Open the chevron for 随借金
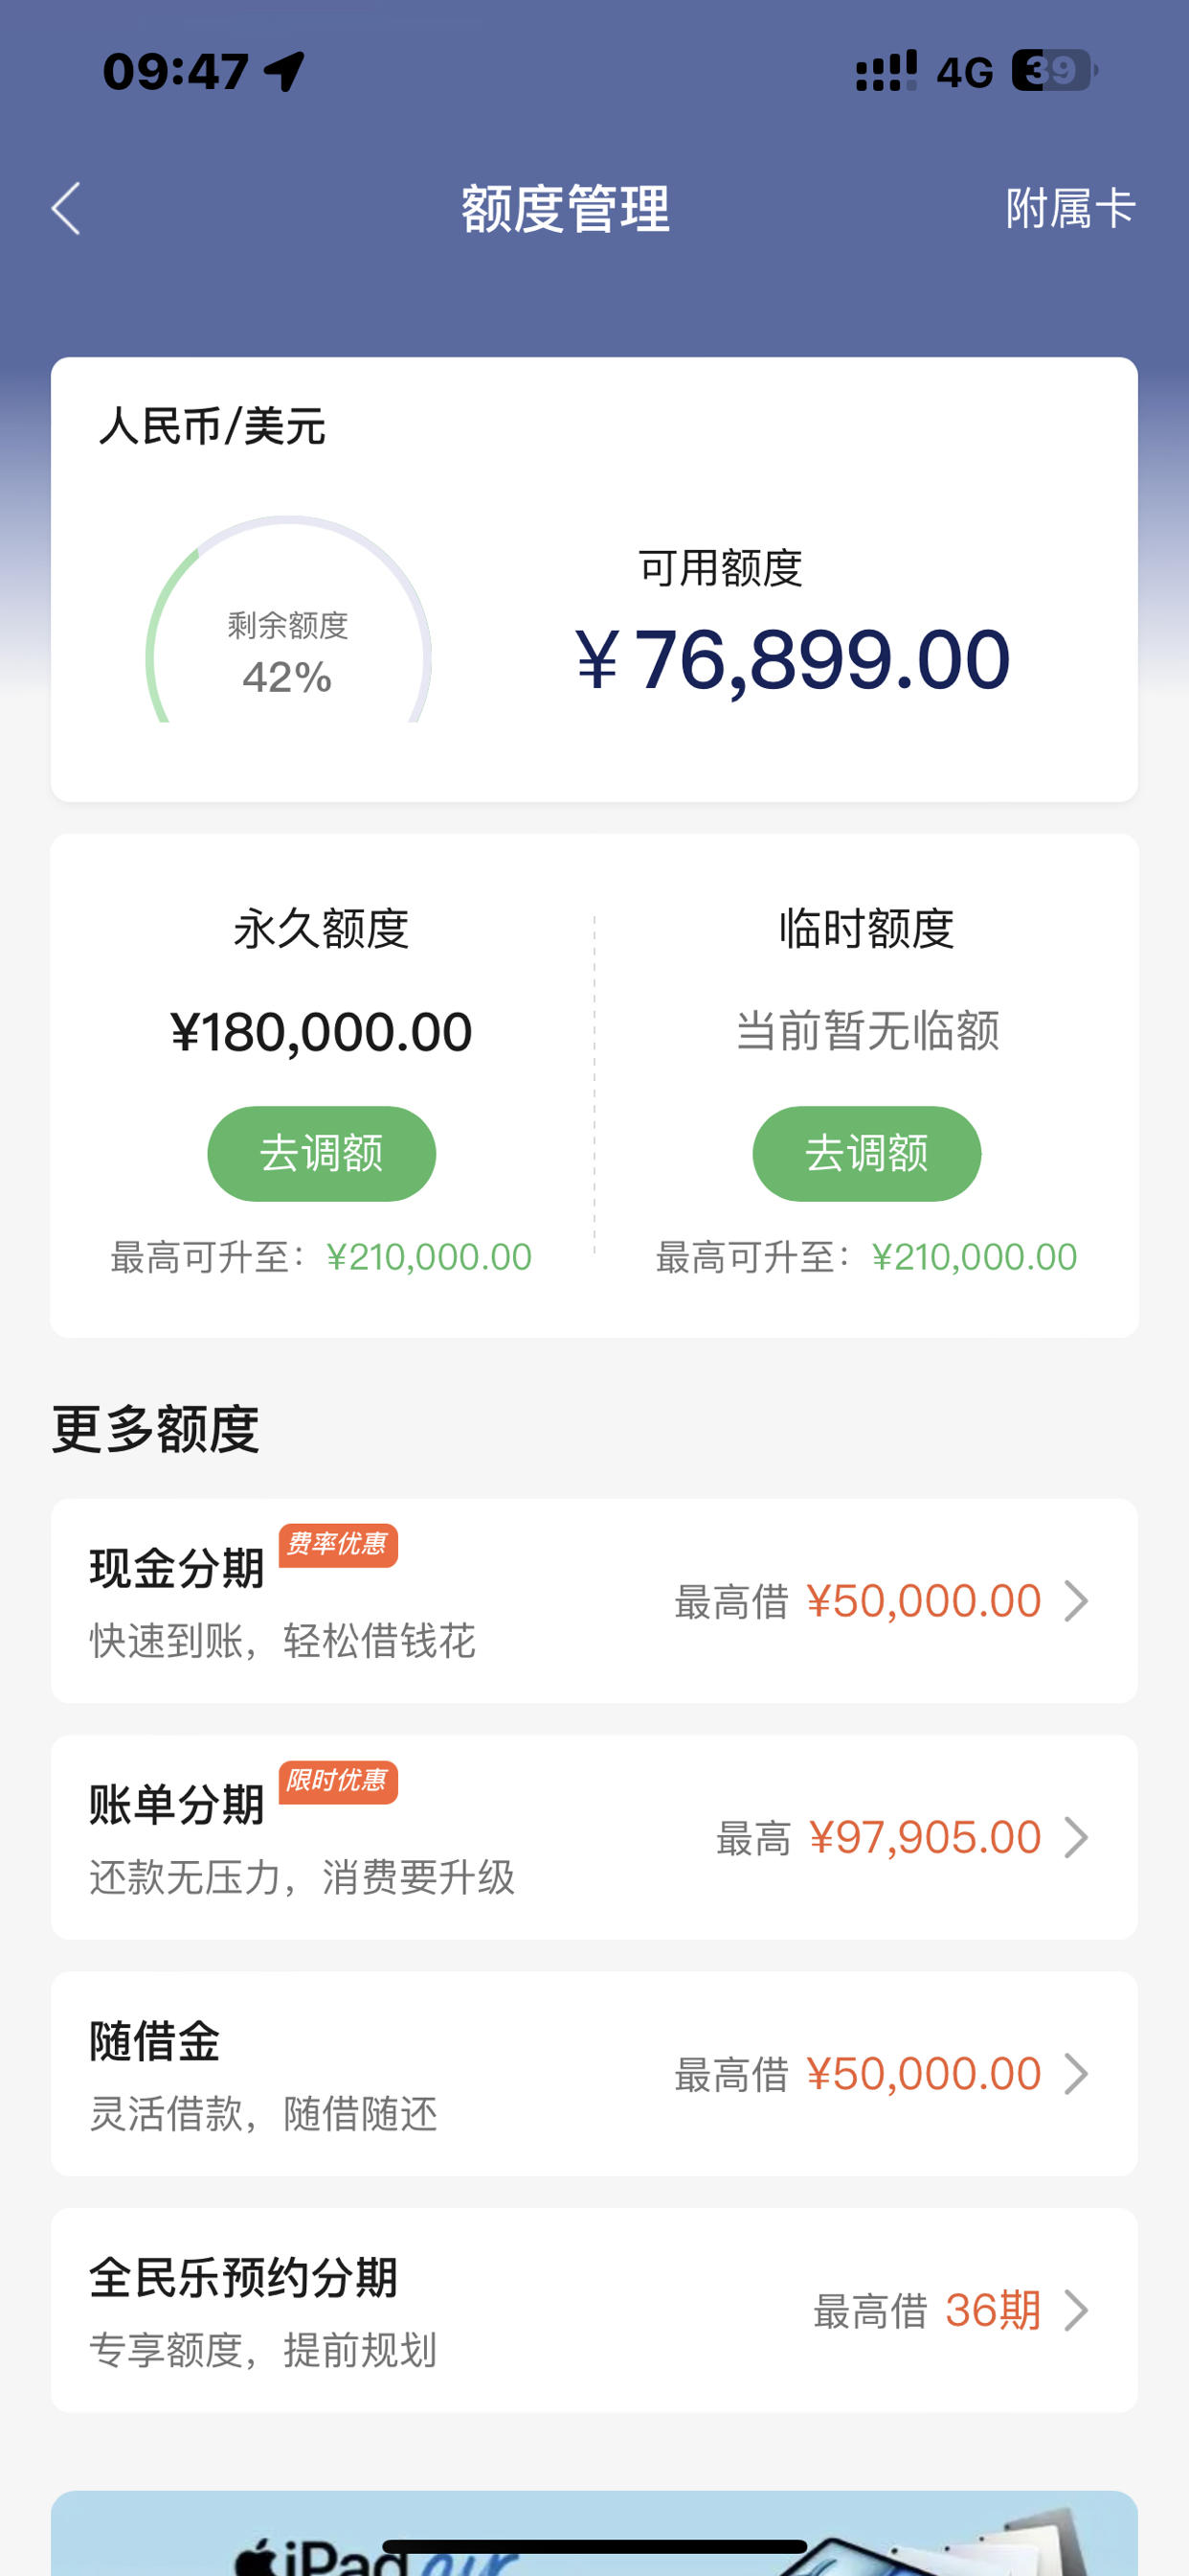 point(1076,2073)
